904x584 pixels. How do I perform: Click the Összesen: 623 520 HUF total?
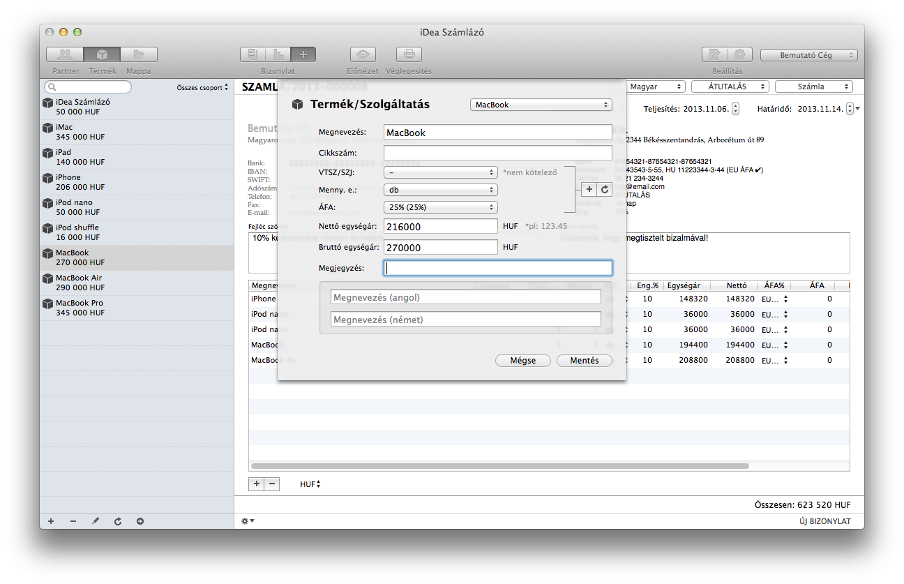point(803,505)
